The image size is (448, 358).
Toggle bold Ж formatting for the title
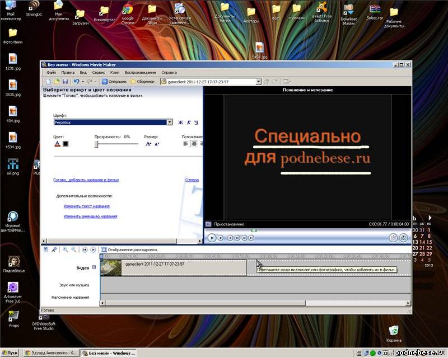[x=180, y=123]
